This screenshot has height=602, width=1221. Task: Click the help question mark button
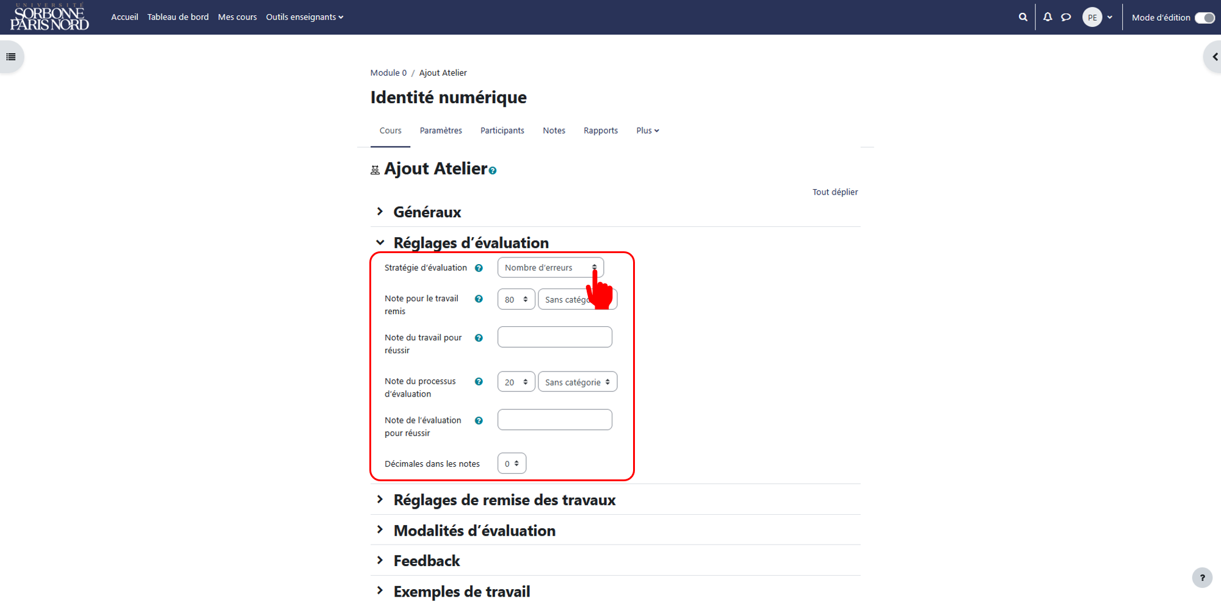[1202, 578]
